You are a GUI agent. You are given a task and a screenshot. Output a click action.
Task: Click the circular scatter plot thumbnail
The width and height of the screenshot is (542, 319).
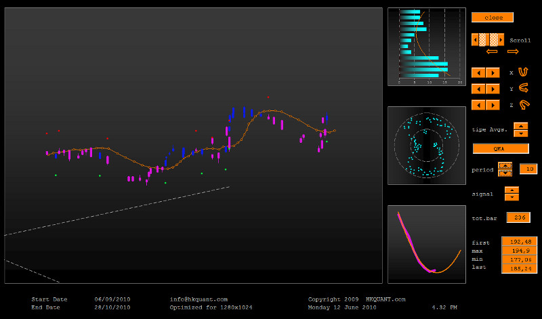coord(426,145)
